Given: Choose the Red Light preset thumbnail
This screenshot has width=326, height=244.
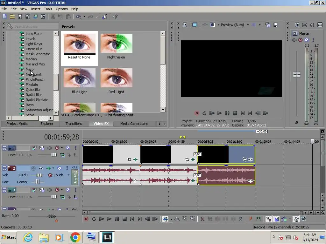Looking at the screenshot, I should click(116, 78).
